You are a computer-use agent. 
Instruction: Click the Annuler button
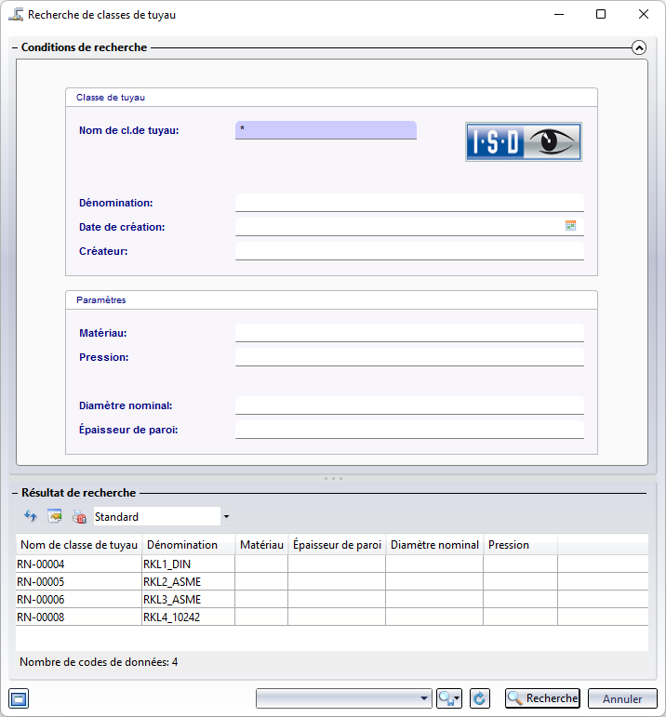coord(622,698)
